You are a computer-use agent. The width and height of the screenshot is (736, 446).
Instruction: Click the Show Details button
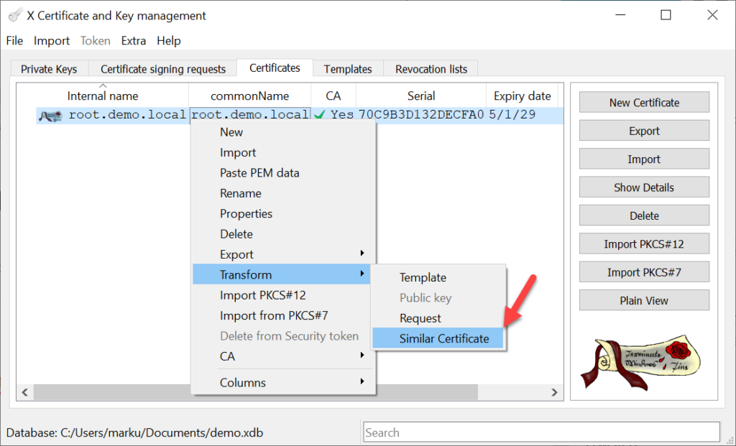[644, 187]
